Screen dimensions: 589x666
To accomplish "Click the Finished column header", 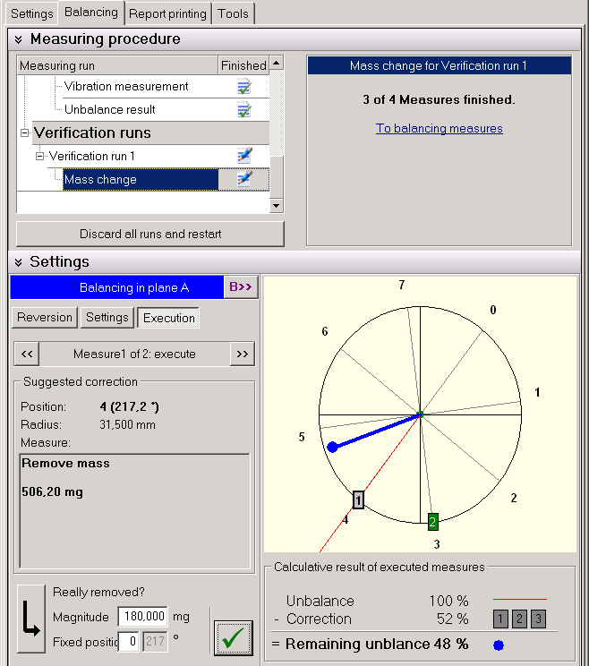I will point(243,65).
